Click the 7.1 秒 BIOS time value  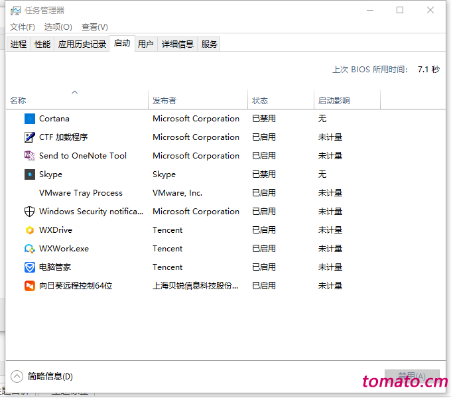(428, 70)
